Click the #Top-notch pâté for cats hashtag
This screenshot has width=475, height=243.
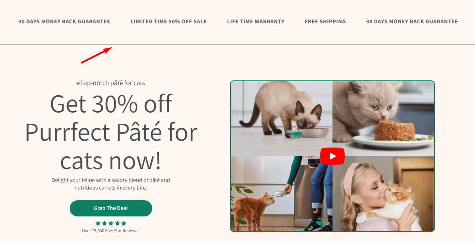[111, 83]
